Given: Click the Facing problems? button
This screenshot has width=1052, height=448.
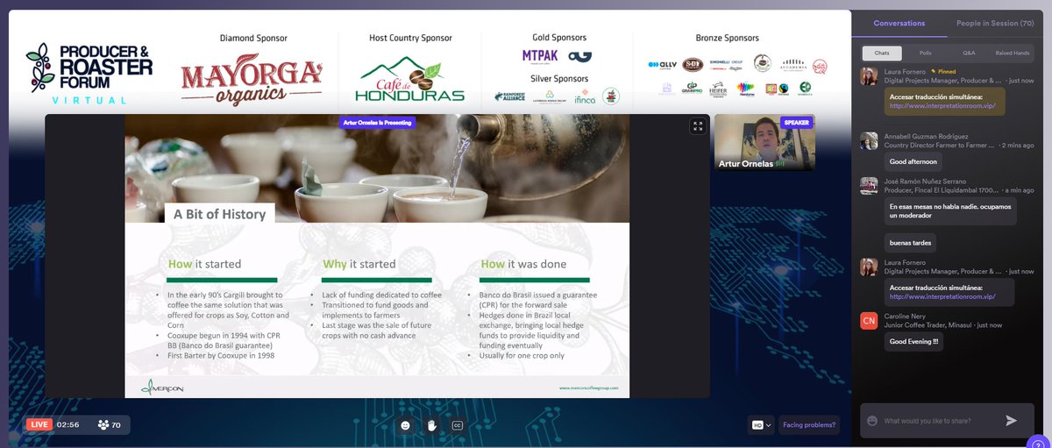Looking at the screenshot, I should 809,425.
